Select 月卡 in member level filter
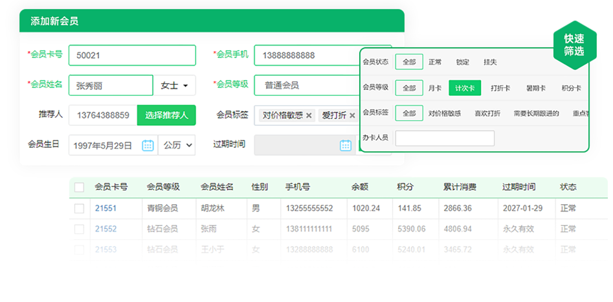 pyautogui.click(x=435, y=88)
